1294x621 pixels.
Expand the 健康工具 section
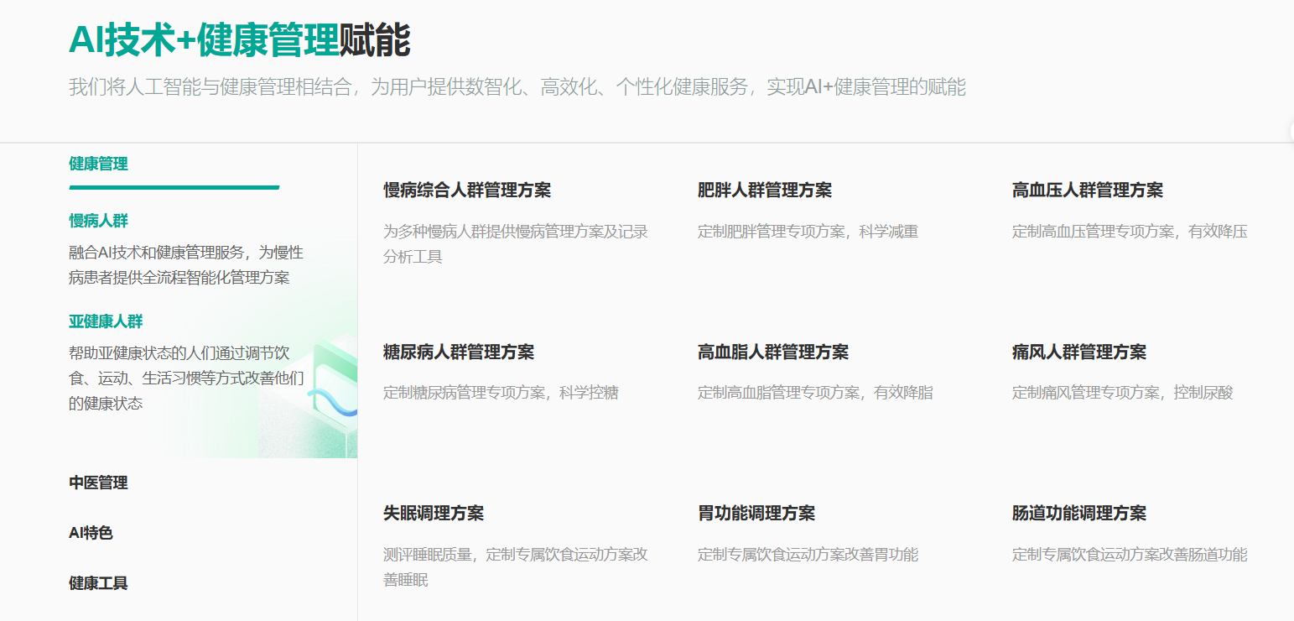pos(98,583)
